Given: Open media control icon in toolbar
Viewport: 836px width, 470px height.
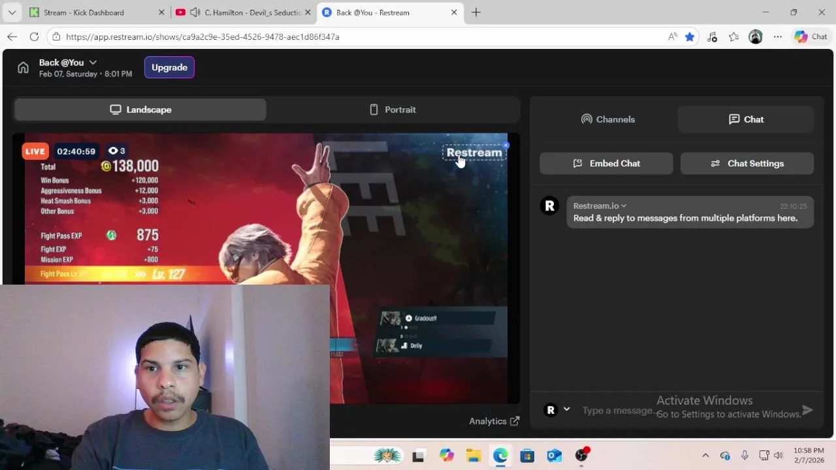Looking at the screenshot, I should (712, 37).
